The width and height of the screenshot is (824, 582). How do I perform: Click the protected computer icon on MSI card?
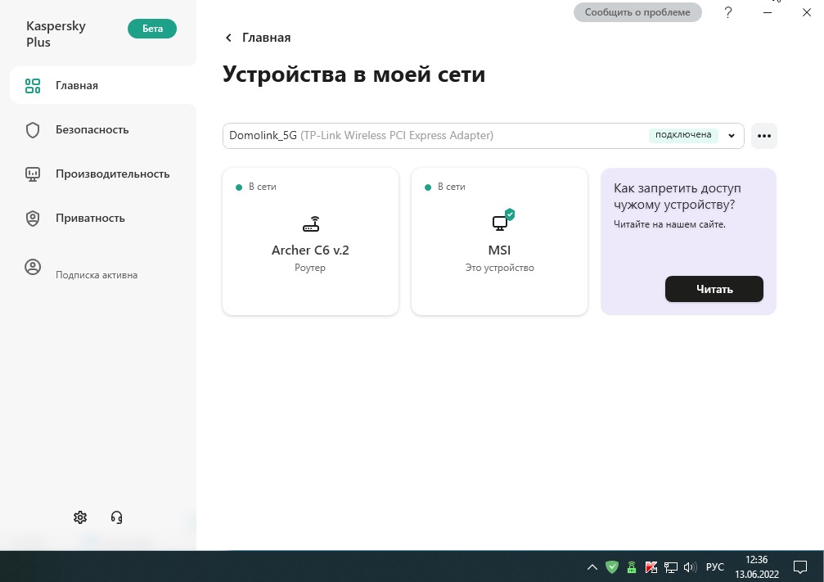tap(503, 219)
